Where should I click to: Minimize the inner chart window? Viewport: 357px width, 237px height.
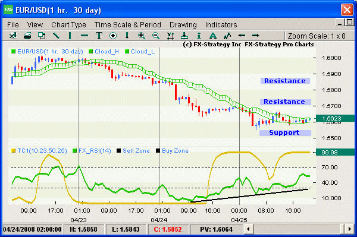pyautogui.click(x=340, y=23)
